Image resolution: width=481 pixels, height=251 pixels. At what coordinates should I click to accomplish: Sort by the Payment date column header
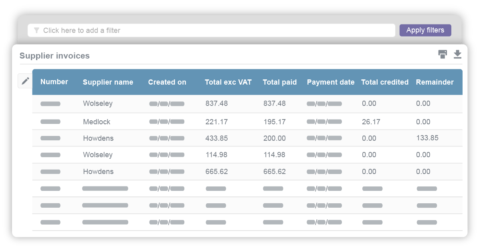(331, 82)
